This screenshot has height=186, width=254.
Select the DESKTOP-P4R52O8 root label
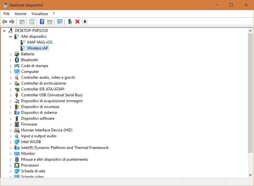(x=31, y=30)
